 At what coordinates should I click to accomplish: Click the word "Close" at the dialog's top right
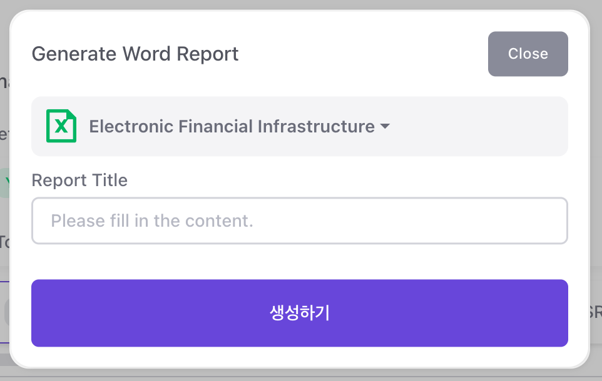(x=528, y=54)
